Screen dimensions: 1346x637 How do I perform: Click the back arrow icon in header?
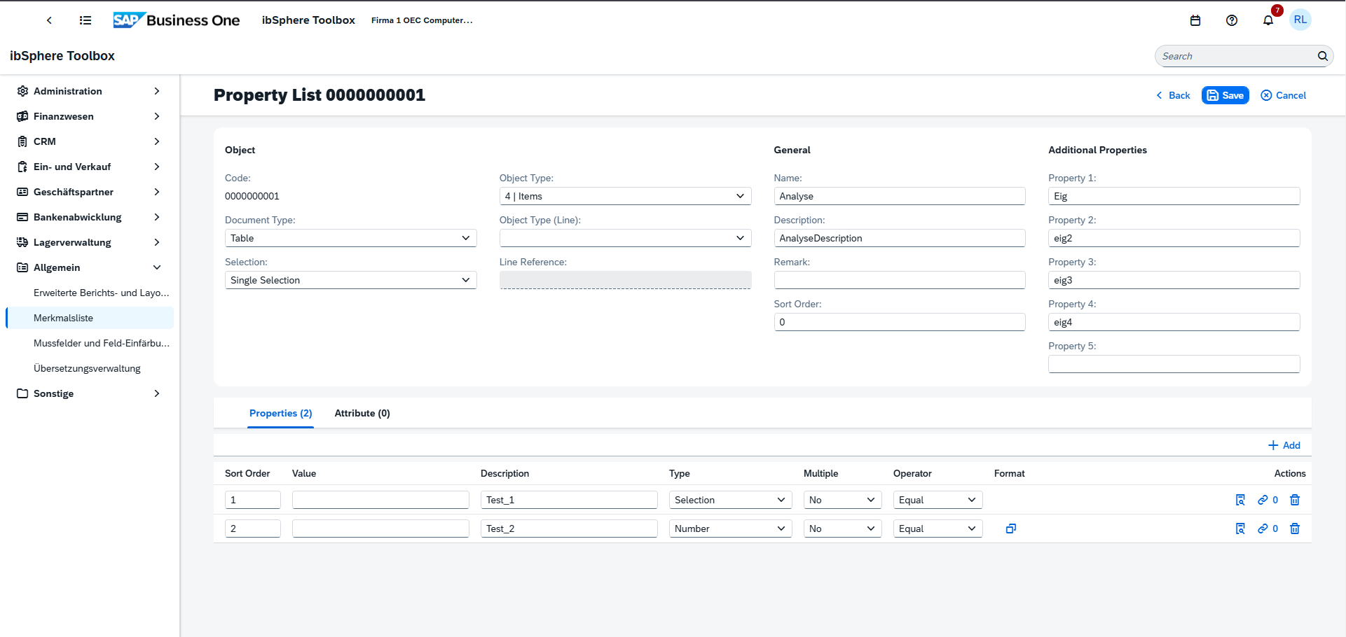pos(49,20)
